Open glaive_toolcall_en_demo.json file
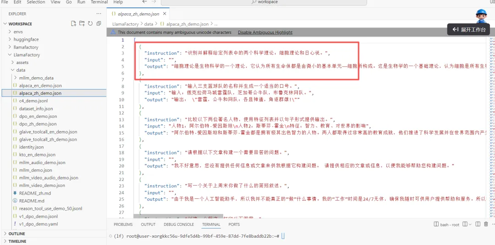The image size is (495, 245). pos(48,132)
